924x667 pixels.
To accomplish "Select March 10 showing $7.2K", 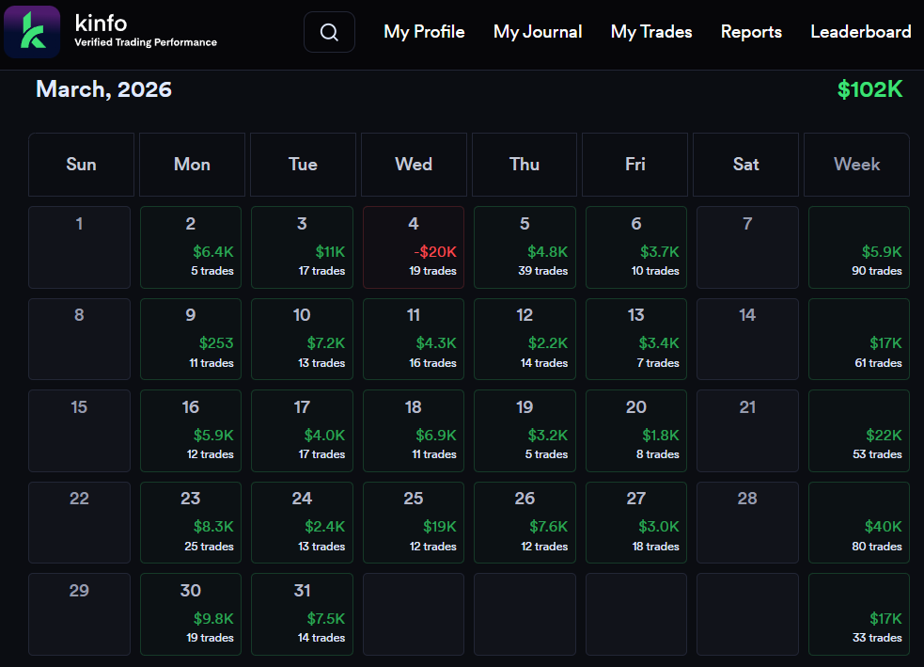I will 303,339.
